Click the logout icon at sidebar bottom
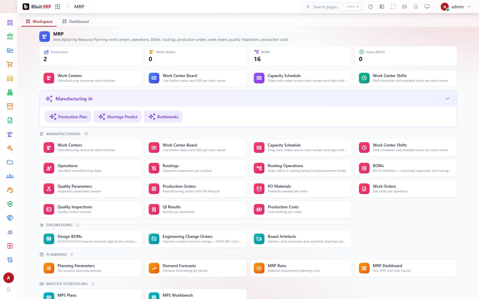 9,290
